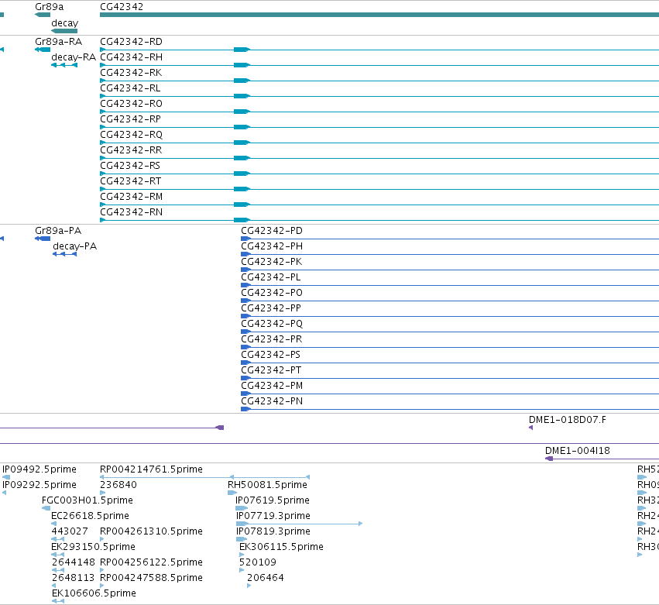Open protein CG42342-PQ
Image resolution: width=659 pixels, height=605 pixels.
[x=272, y=324]
